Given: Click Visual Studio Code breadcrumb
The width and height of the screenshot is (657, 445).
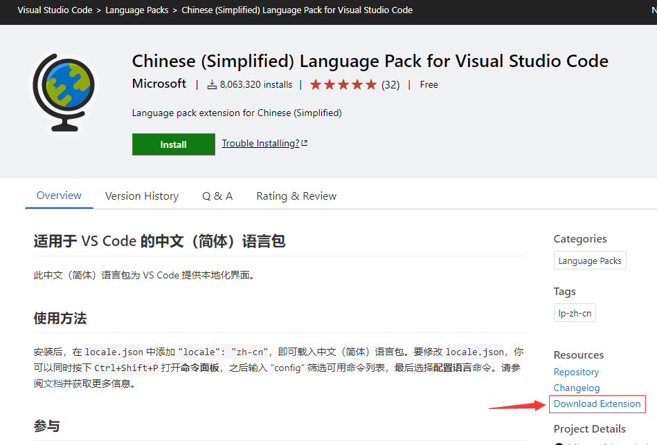Looking at the screenshot, I should point(55,10).
